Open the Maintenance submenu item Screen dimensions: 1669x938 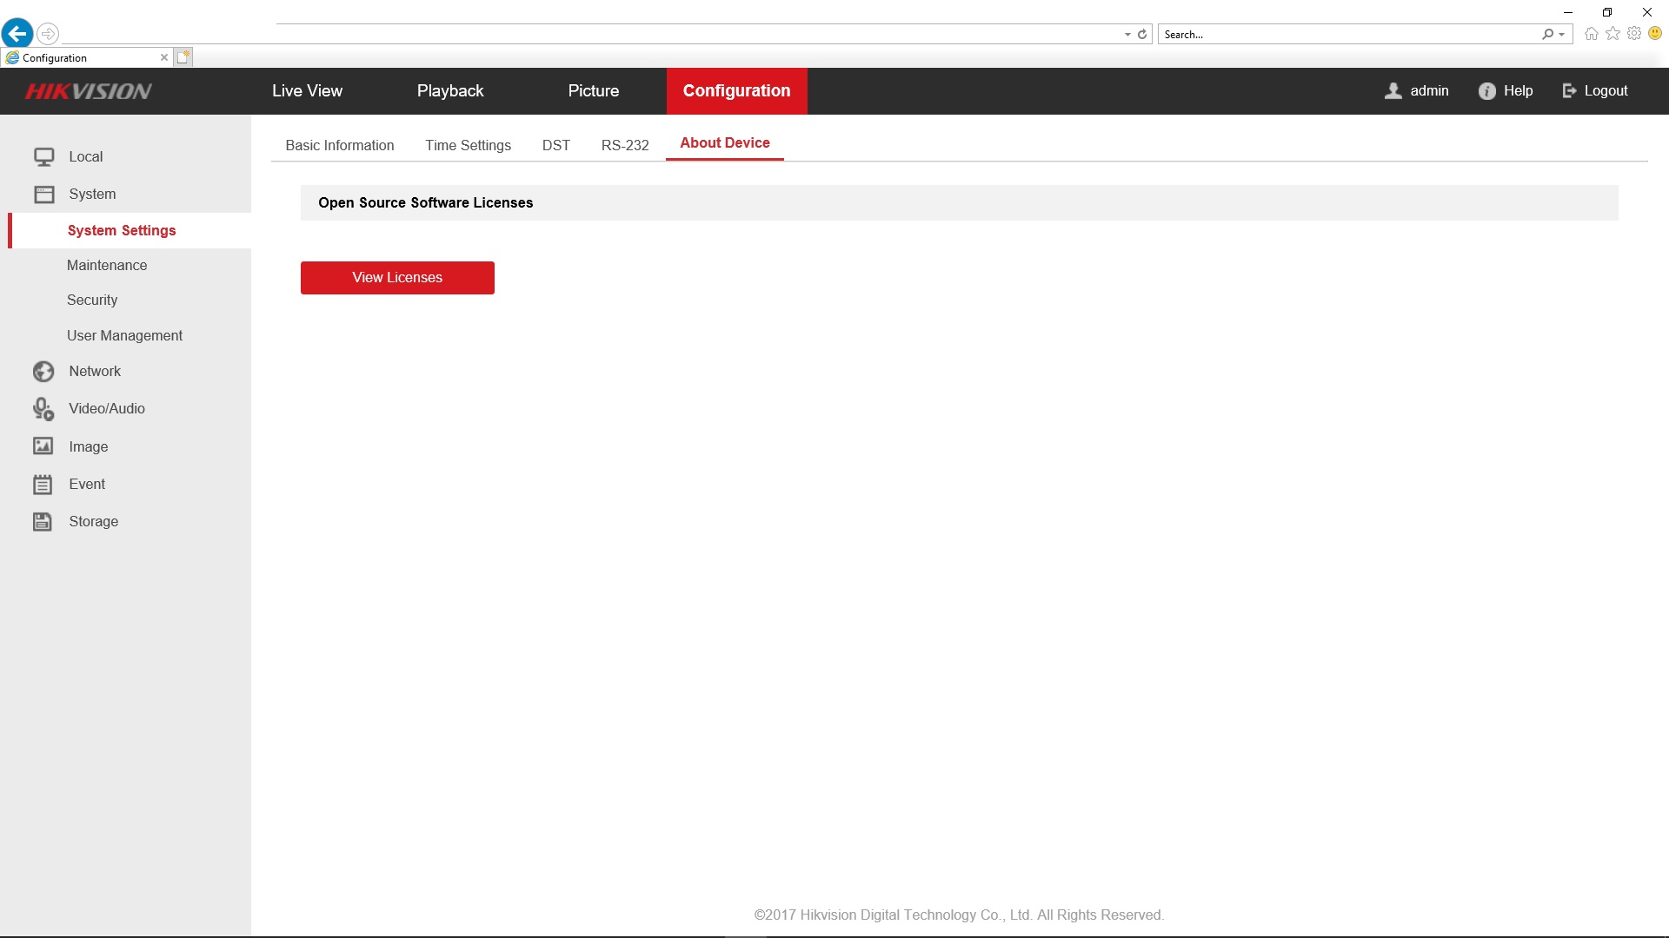(107, 266)
